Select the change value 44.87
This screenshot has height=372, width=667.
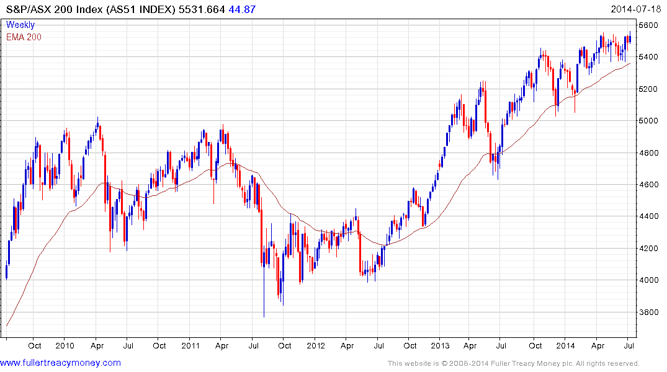[x=242, y=9]
